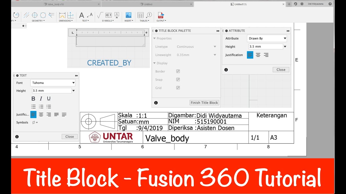Image resolution: width=346 pixels, height=194 pixels.
Task: Open the Attribute dropdown showing Drawn By
Action: point(267,39)
